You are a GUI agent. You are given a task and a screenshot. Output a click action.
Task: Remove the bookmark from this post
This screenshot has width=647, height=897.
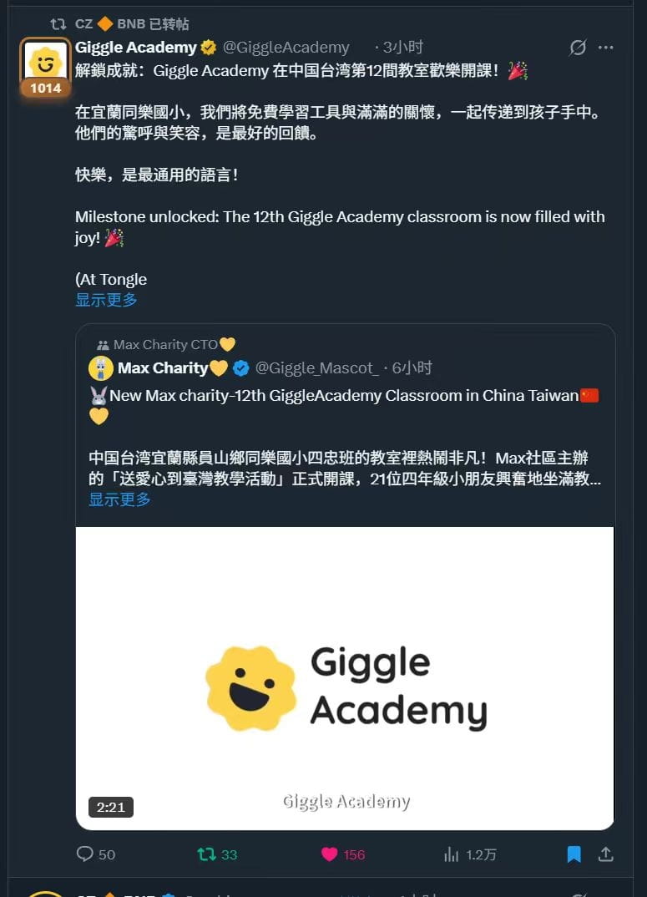pos(574,854)
